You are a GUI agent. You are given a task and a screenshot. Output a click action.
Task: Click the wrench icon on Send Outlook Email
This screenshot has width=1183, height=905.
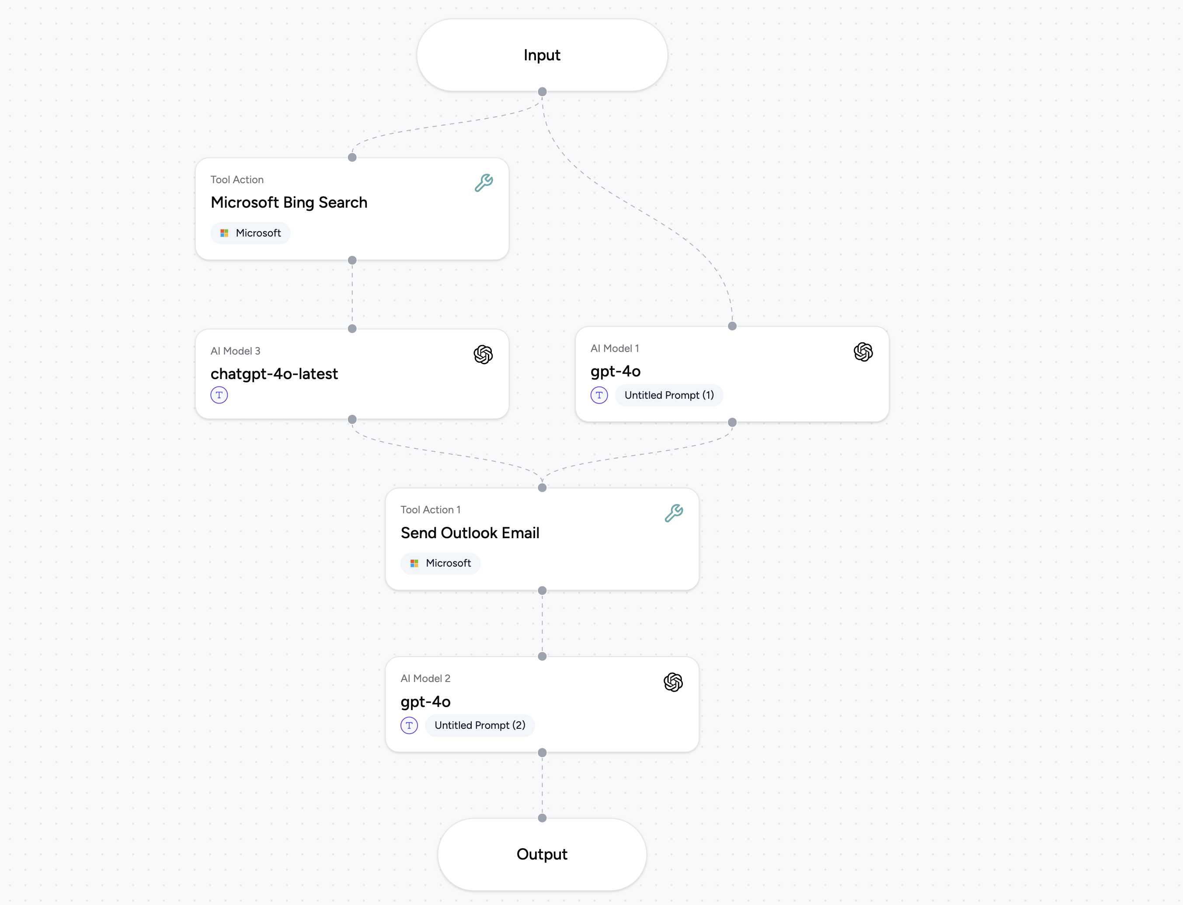(x=673, y=513)
